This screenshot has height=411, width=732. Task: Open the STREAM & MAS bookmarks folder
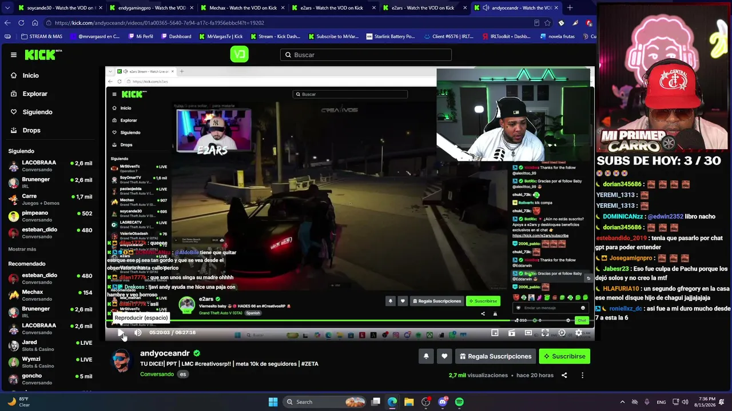coord(42,37)
